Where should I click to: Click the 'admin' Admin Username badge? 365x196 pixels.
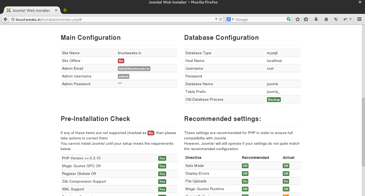click(x=123, y=76)
